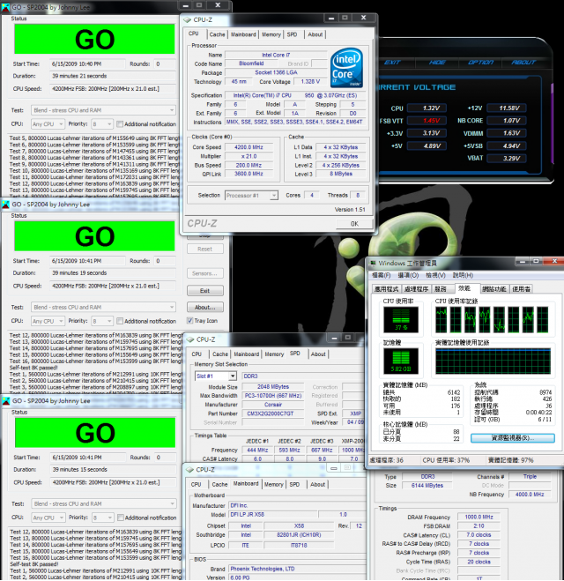
Task: Click memory gauge showing 5.82 GB
Action: (x=401, y=361)
